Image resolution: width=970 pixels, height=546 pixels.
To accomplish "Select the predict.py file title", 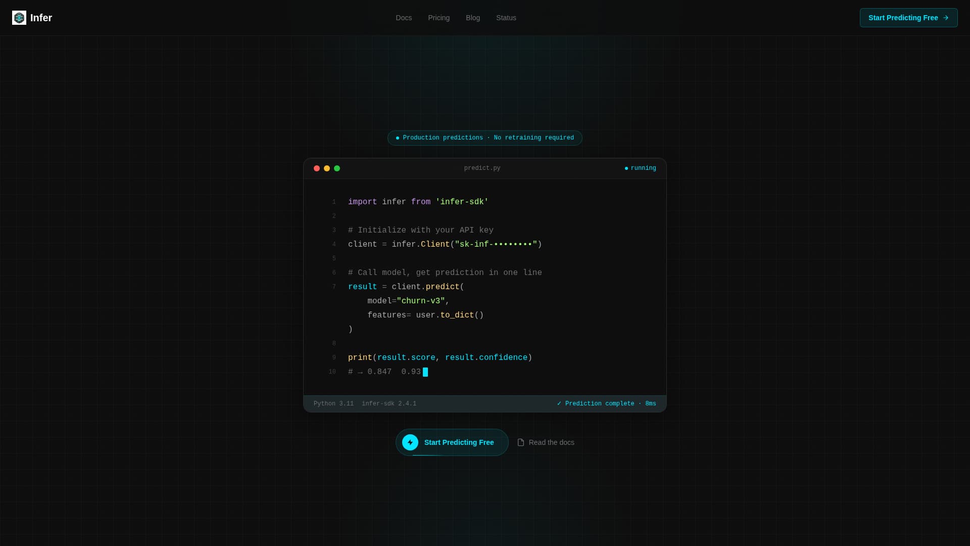I will [x=482, y=168].
